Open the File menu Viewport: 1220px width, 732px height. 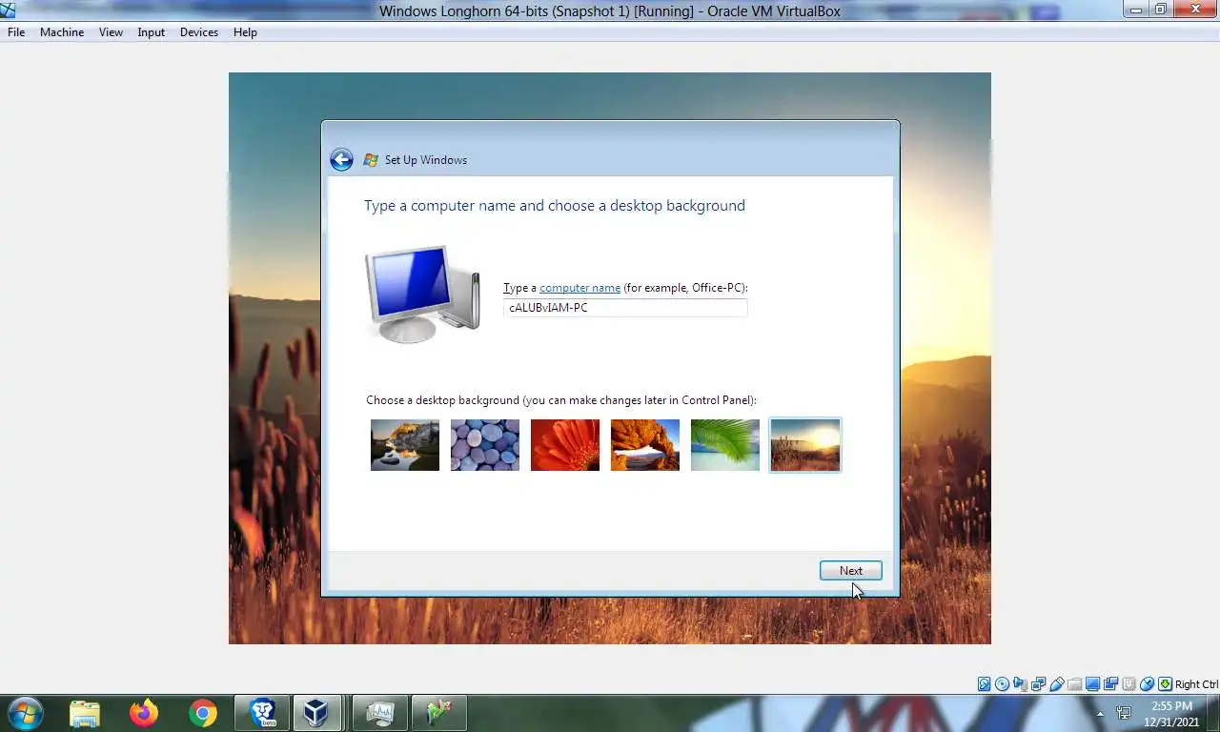click(x=16, y=31)
